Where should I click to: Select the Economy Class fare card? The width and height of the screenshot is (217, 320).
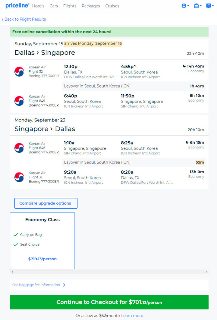point(42,241)
